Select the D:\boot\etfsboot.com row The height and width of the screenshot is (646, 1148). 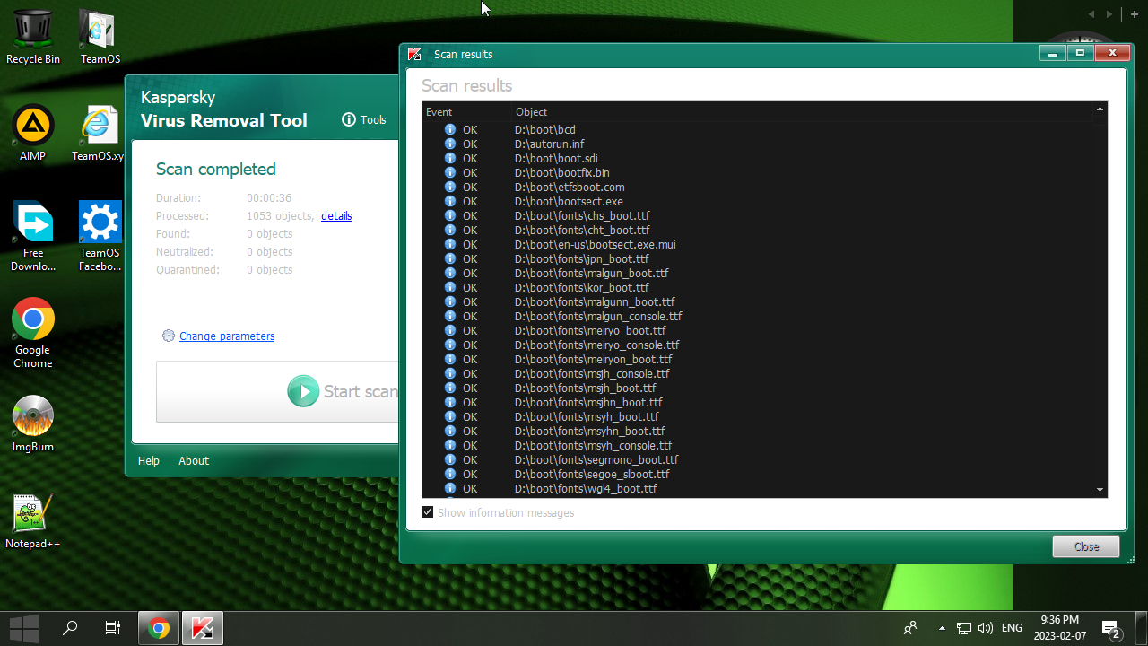coord(759,187)
